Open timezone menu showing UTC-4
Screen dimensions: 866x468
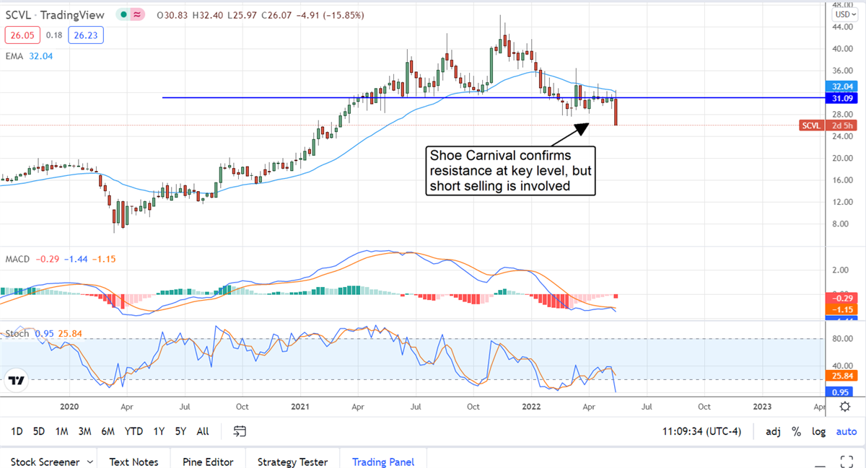(x=699, y=431)
